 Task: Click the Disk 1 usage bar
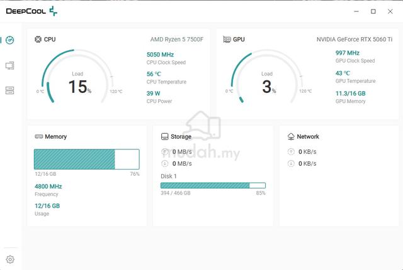(213, 185)
